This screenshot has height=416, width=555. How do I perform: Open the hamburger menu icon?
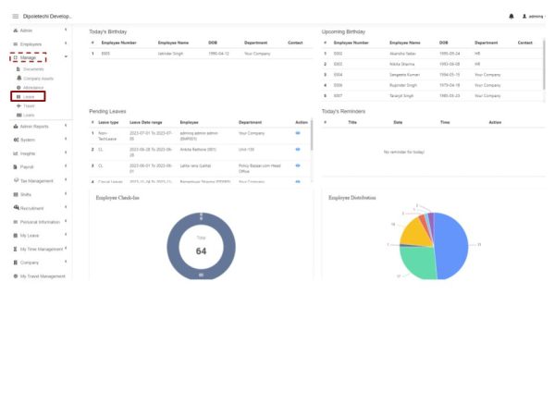[15, 17]
